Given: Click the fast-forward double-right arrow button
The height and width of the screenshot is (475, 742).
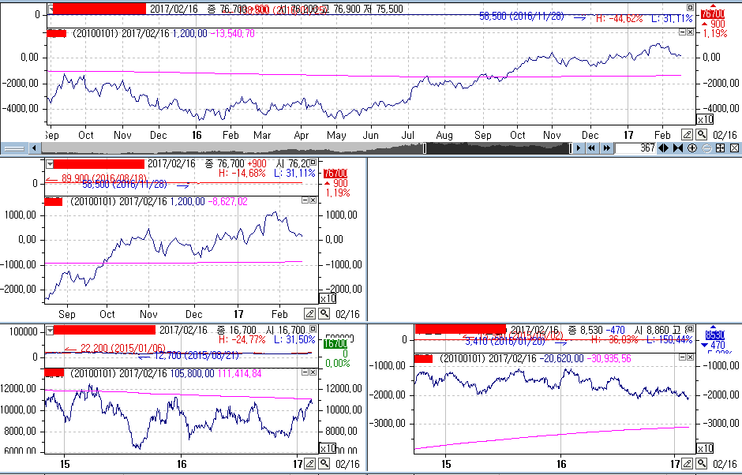Looking at the screenshot, I should [x=605, y=148].
